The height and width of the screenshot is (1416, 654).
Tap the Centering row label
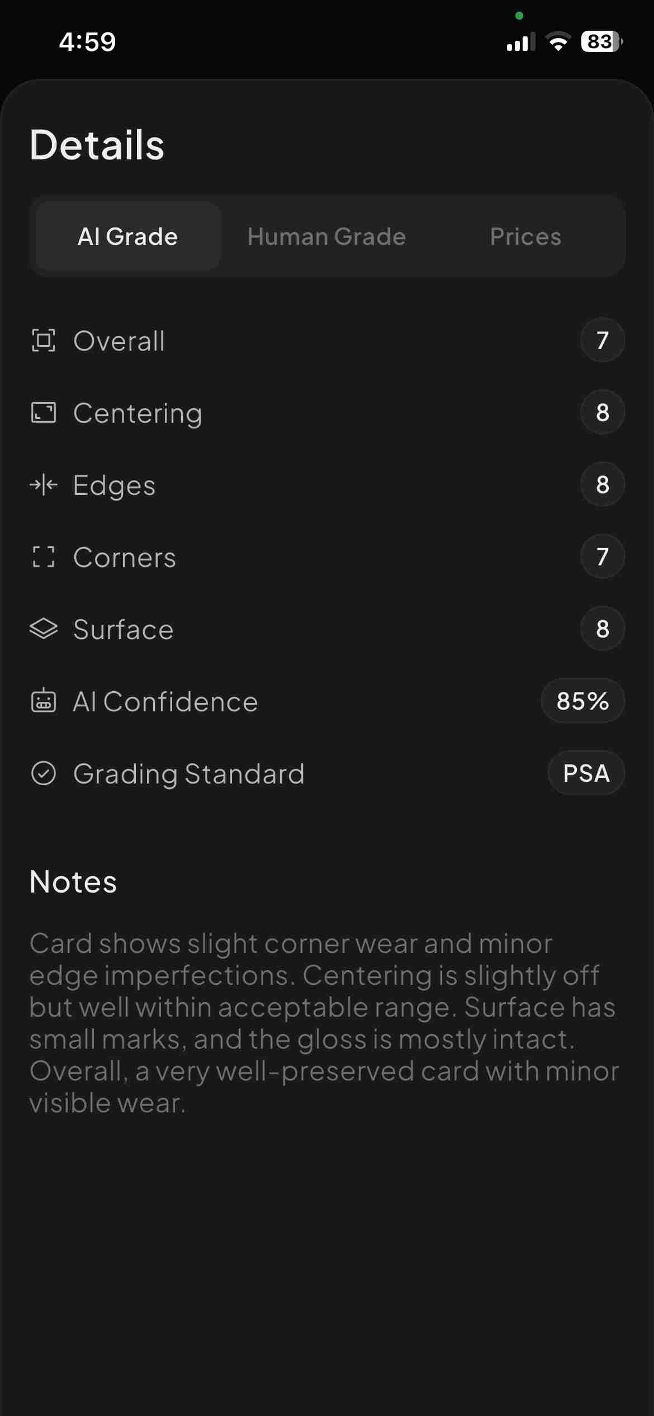(x=138, y=413)
